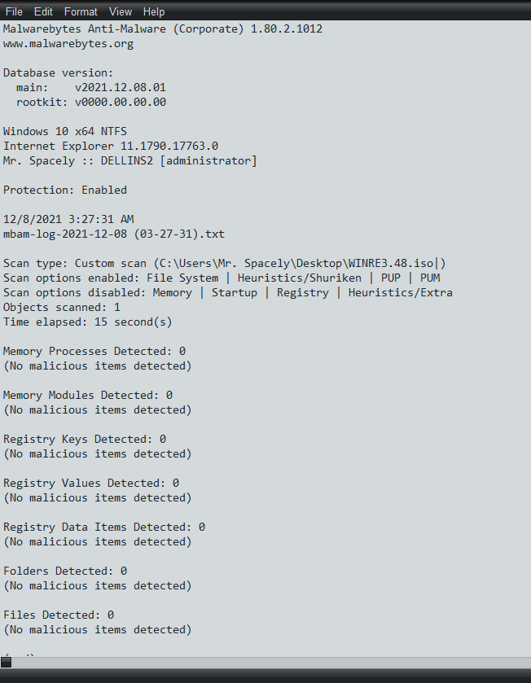The width and height of the screenshot is (531, 683).
Task: Place cursor on the mbam-log filename line
Action: click(x=114, y=234)
